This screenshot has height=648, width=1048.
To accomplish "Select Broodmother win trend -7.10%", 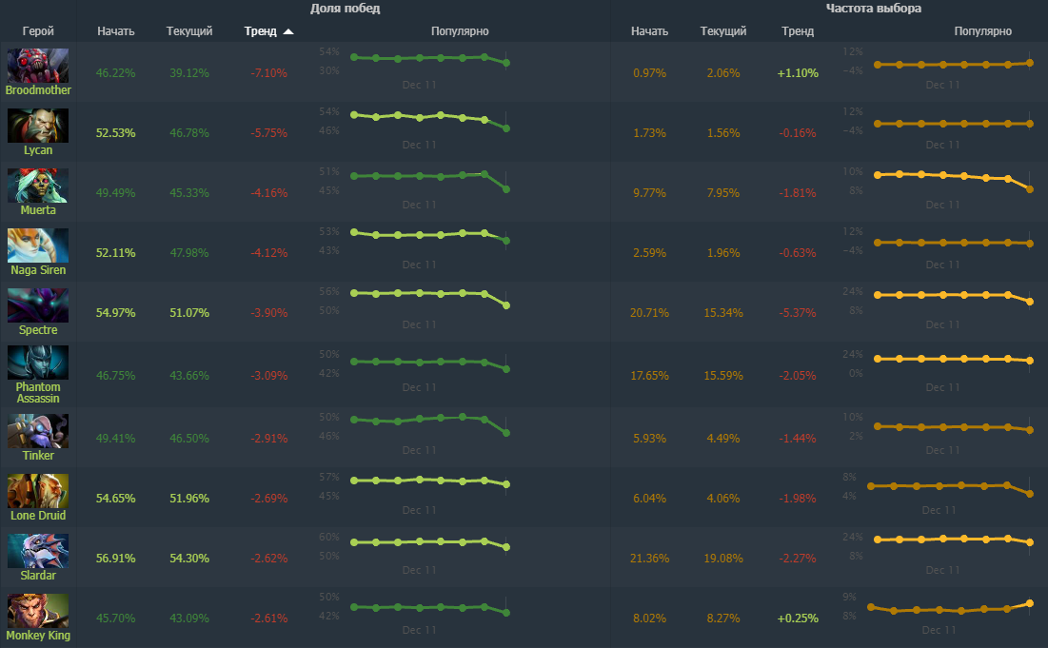I will pos(268,73).
